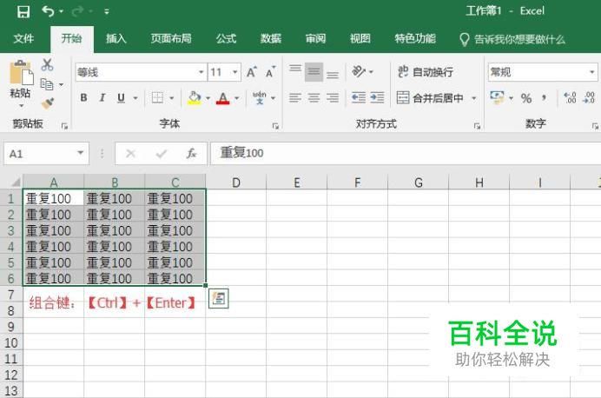This screenshot has width=601, height=398.
Task: Decrease decimal places
Action: [x=588, y=98]
